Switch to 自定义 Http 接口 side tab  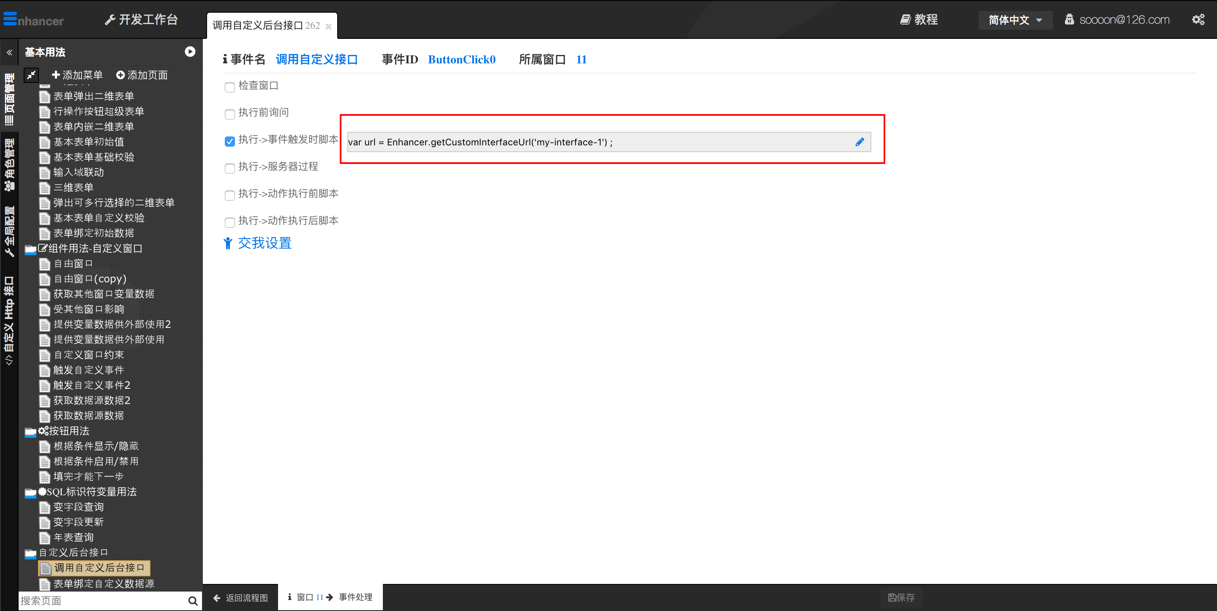click(9, 320)
